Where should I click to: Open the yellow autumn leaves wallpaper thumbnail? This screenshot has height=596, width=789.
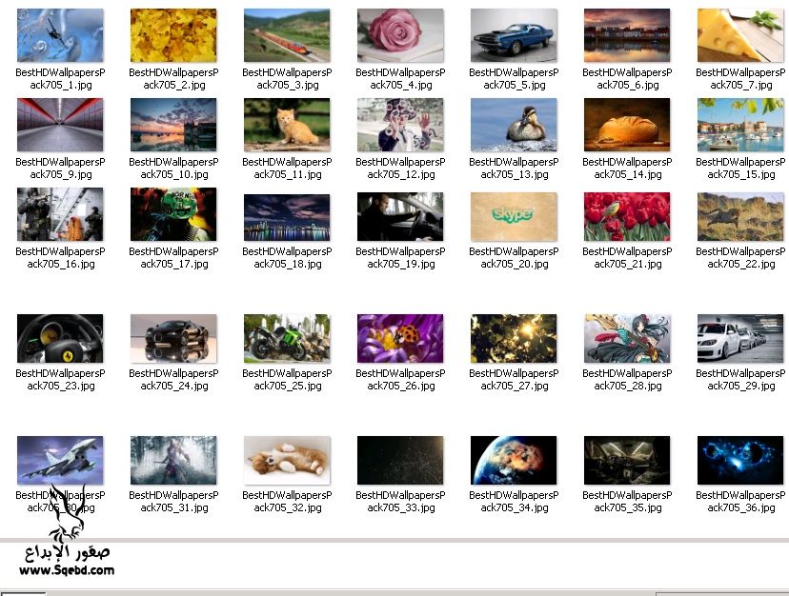click(x=173, y=36)
